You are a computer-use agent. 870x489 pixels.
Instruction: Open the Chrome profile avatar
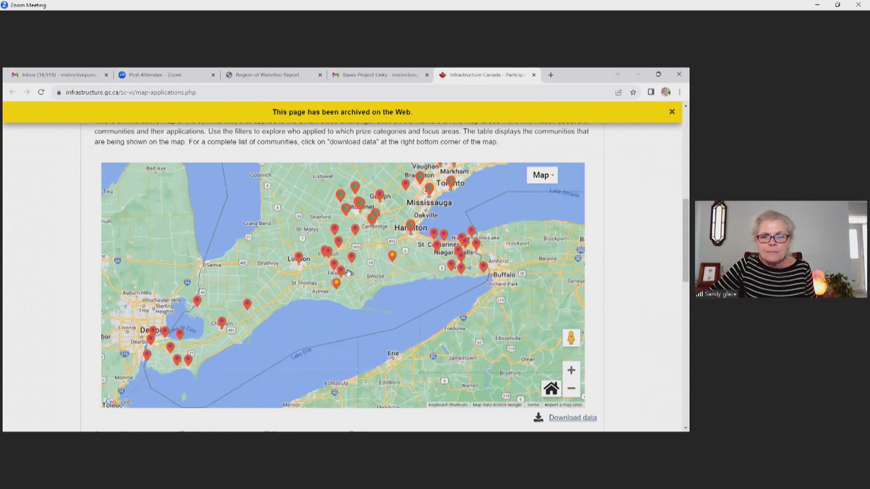pos(665,92)
